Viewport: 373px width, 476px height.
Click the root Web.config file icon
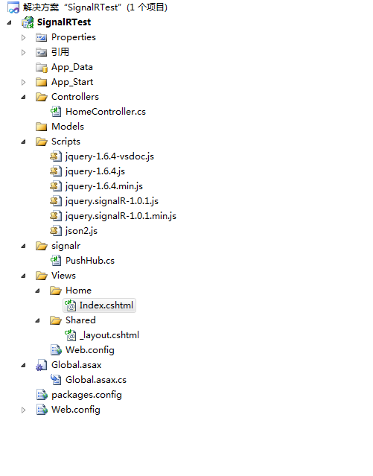tap(42, 410)
